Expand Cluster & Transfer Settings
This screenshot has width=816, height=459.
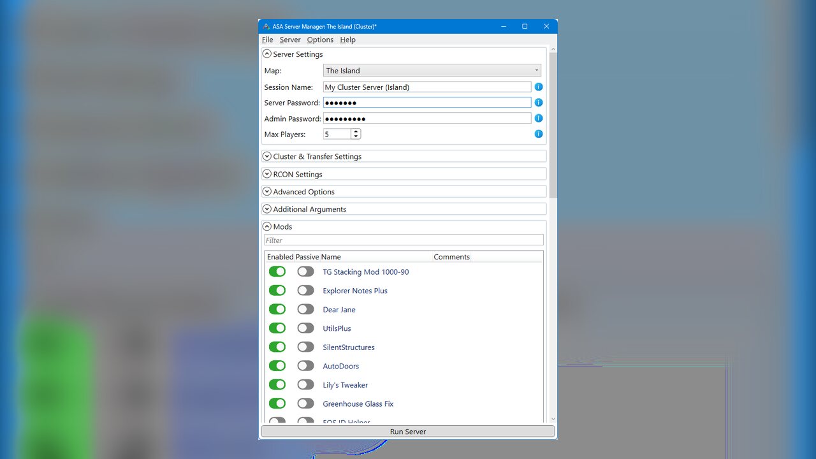267,156
